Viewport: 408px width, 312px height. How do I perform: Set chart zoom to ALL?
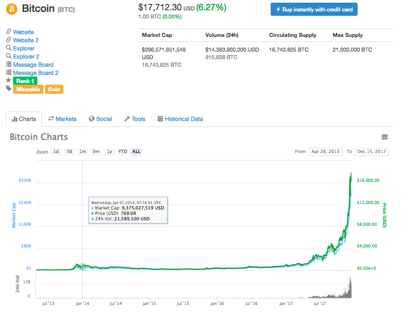pyautogui.click(x=136, y=151)
